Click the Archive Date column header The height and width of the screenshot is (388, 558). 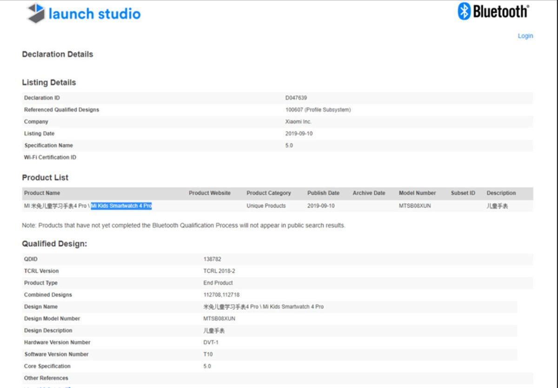click(369, 193)
